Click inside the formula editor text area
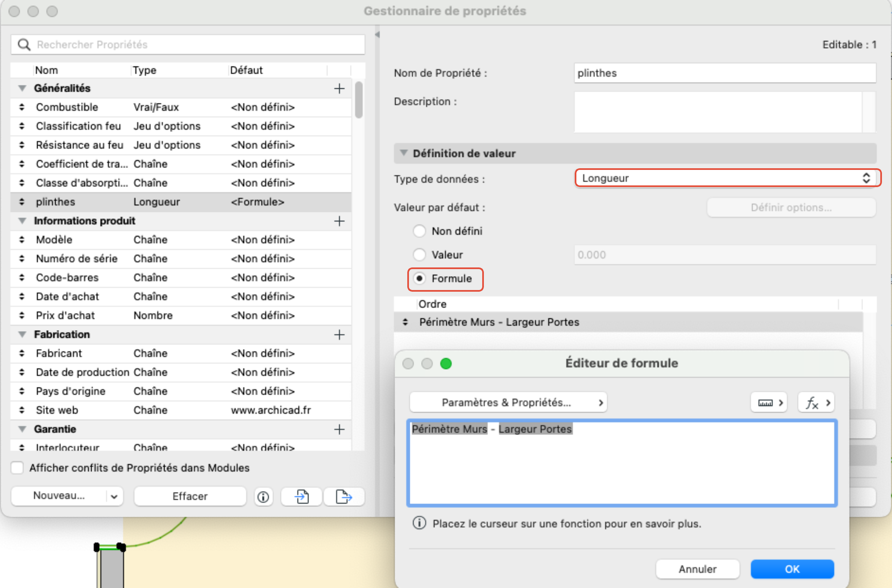 [x=622, y=463]
